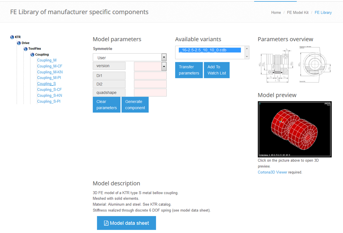This screenshot has height=233, width=343.
Task: Open the Coupling_M tree entry
Action: pyautogui.click(x=47, y=60)
